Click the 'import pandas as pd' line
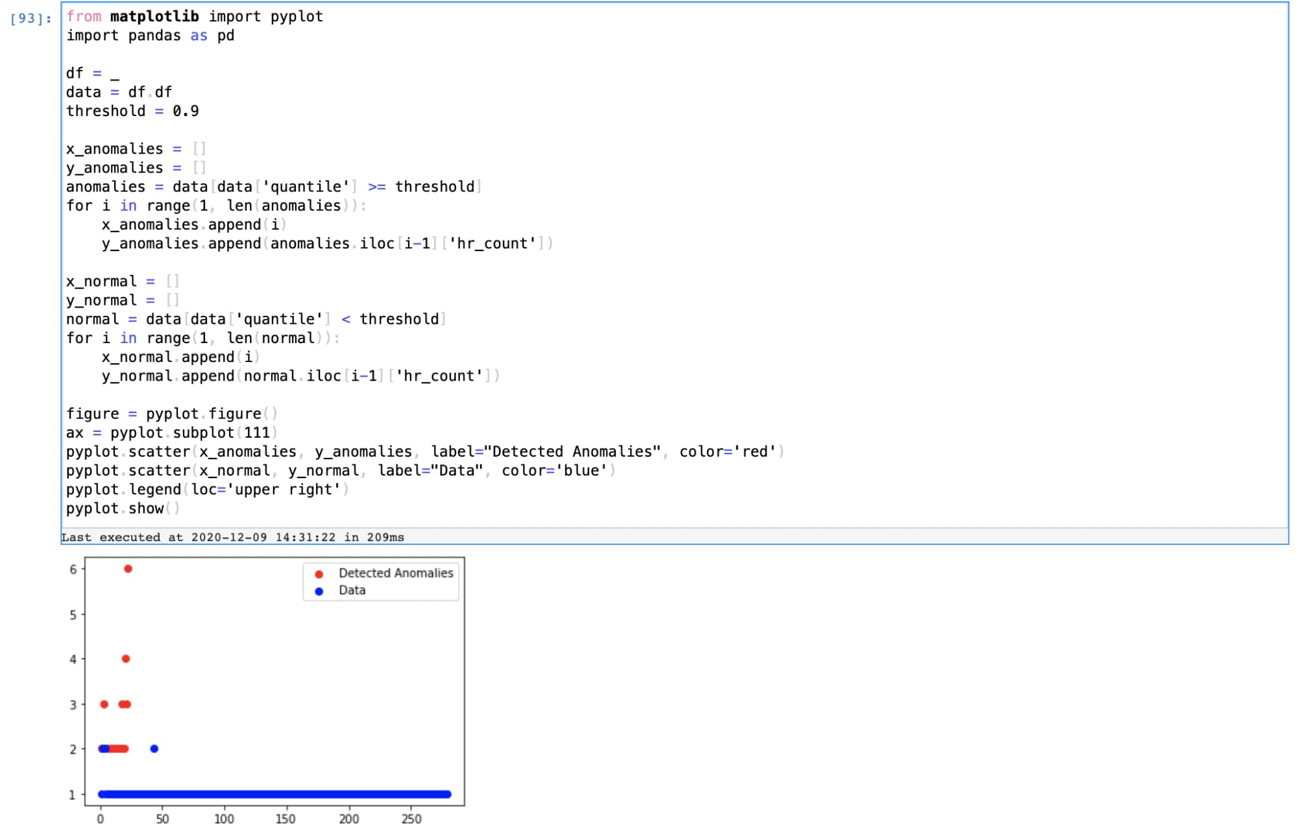1297x829 pixels. click(150, 35)
